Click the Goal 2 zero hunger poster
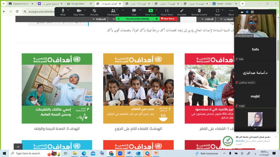Screen dimensions: 280x157 click(138, 88)
